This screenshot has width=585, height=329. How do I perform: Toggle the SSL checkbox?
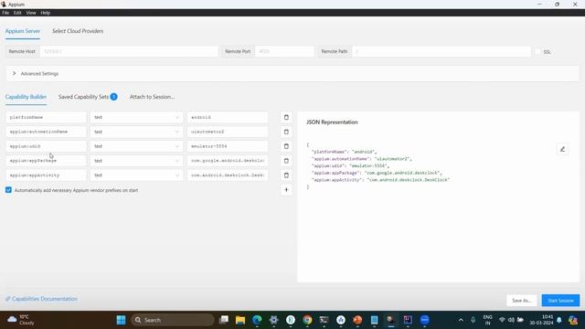537,52
